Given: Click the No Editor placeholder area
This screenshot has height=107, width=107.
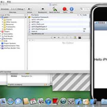Looking at the screenshot, I should [x=68, y=43].
